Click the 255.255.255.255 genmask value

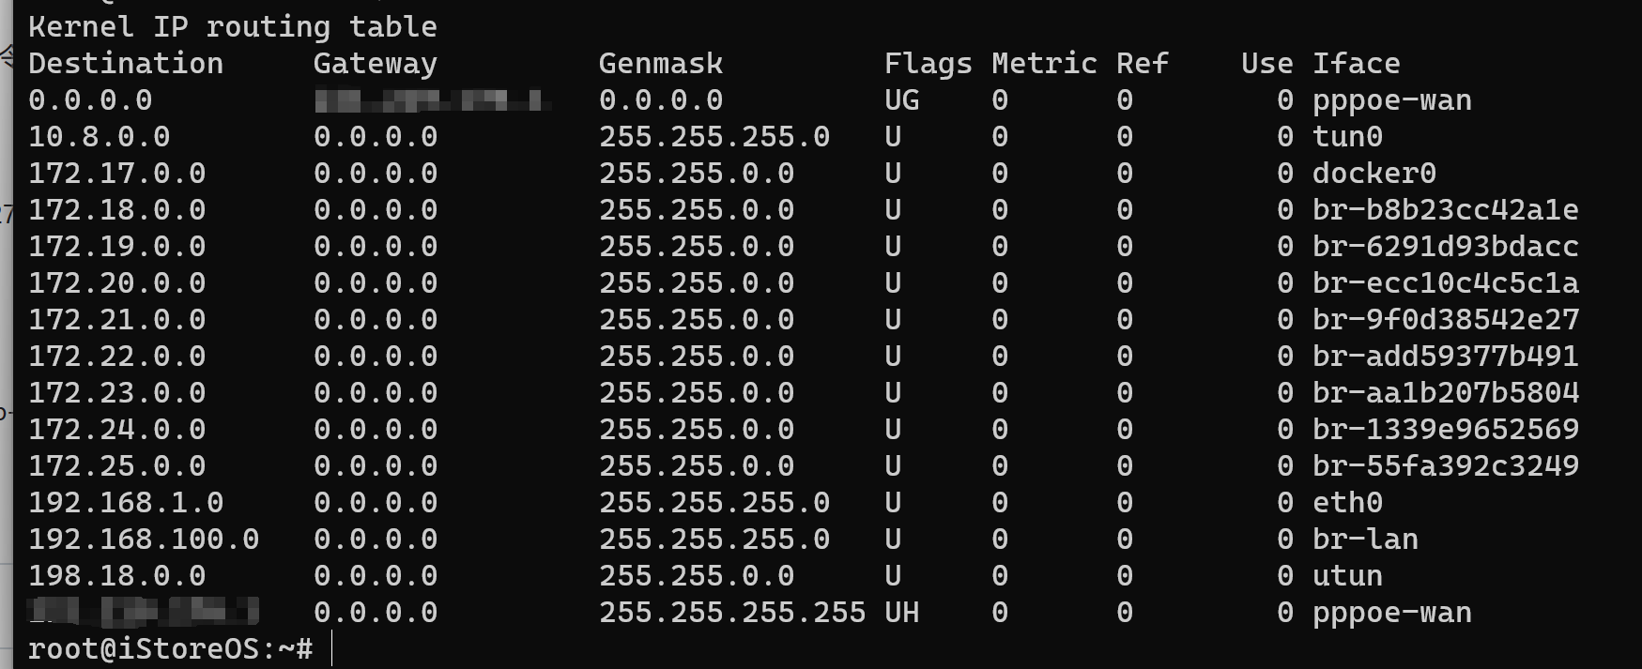pyautogui.click(x=732, y=612)
